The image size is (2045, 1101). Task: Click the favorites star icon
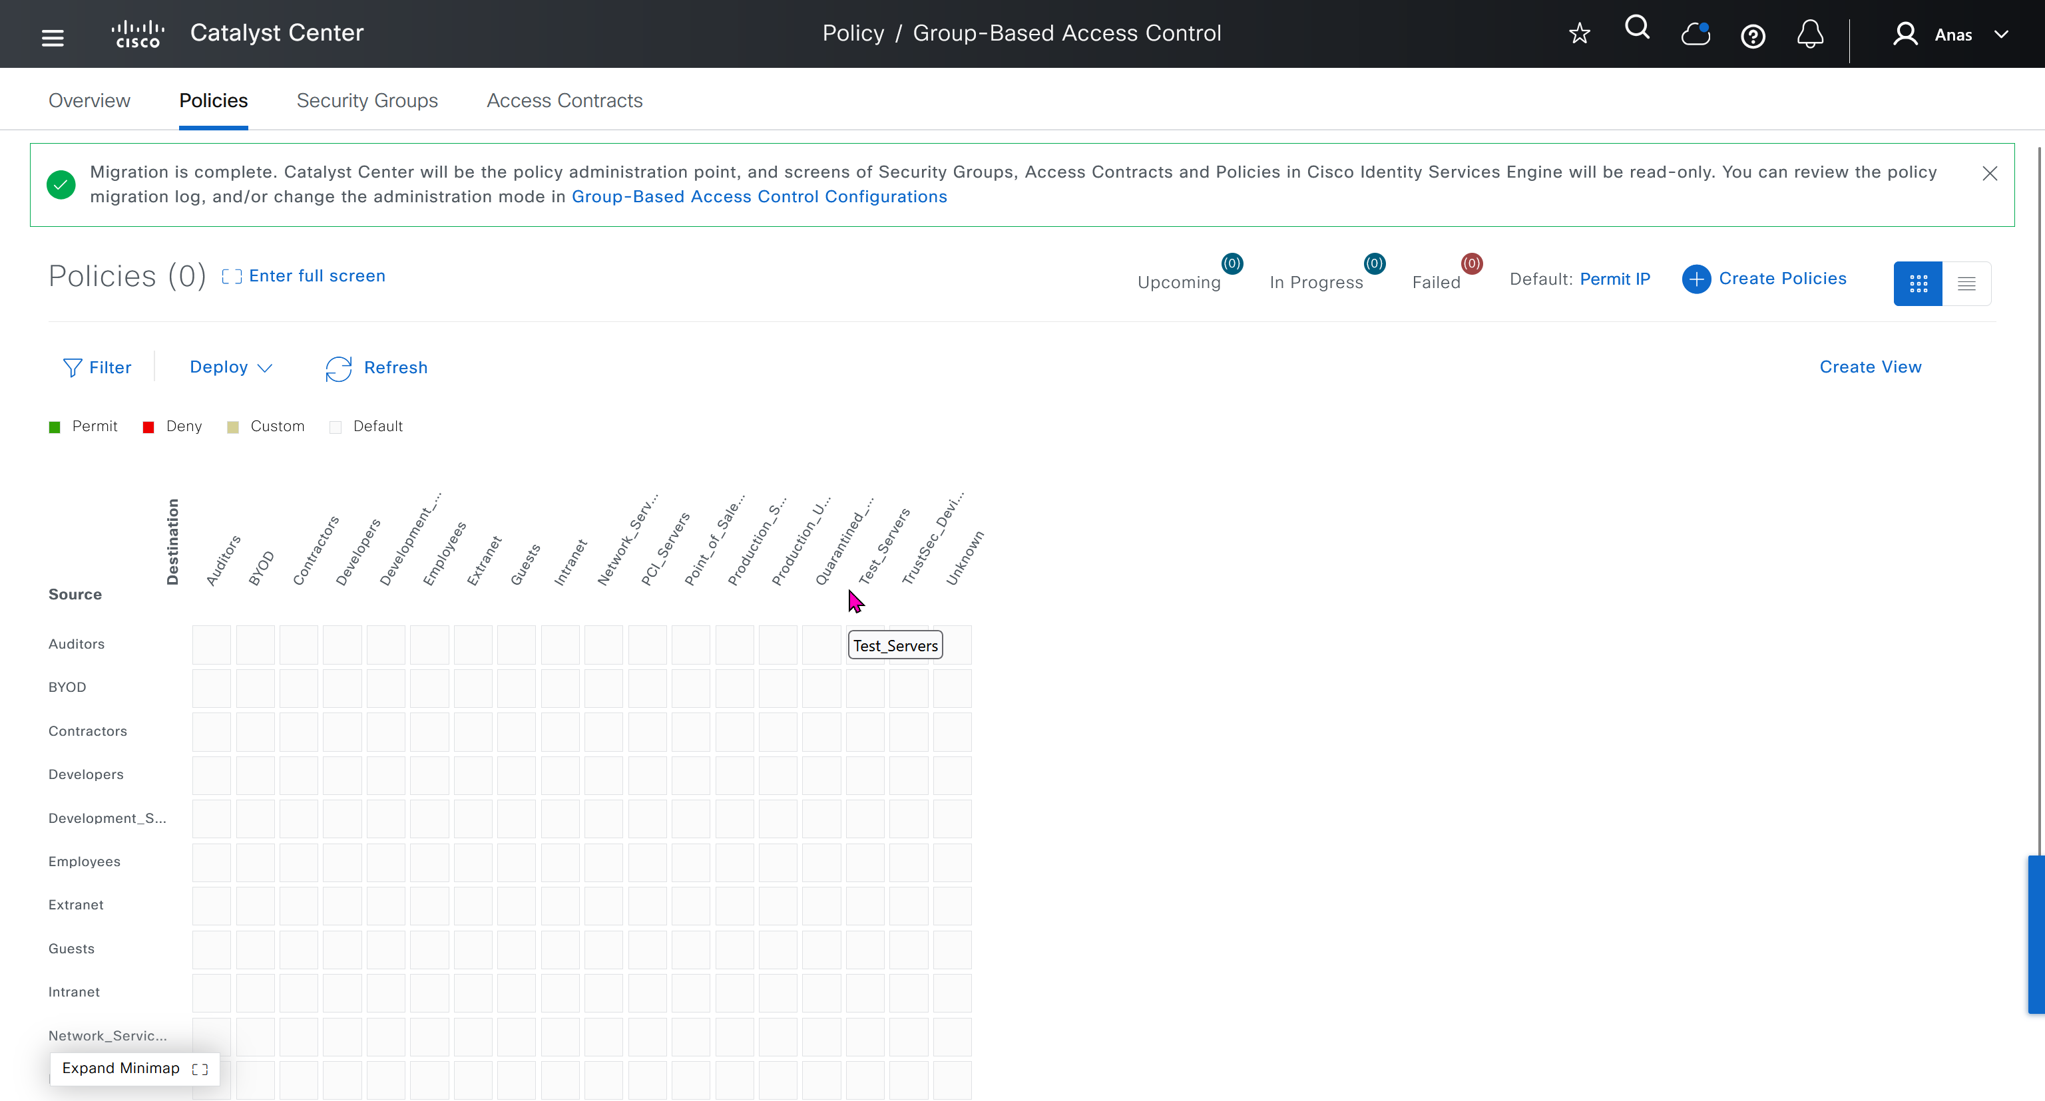1579,33
